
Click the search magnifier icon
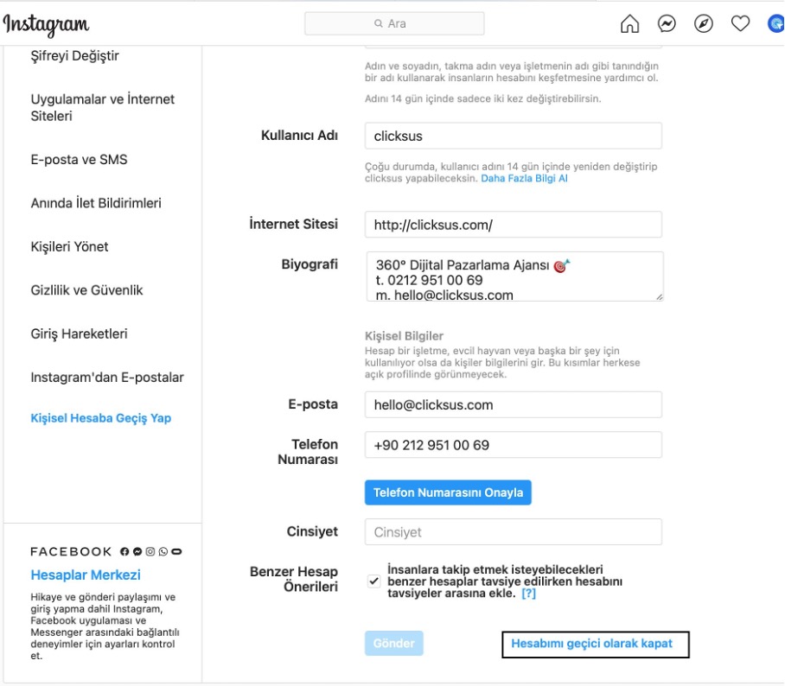[x=379, y=24]
